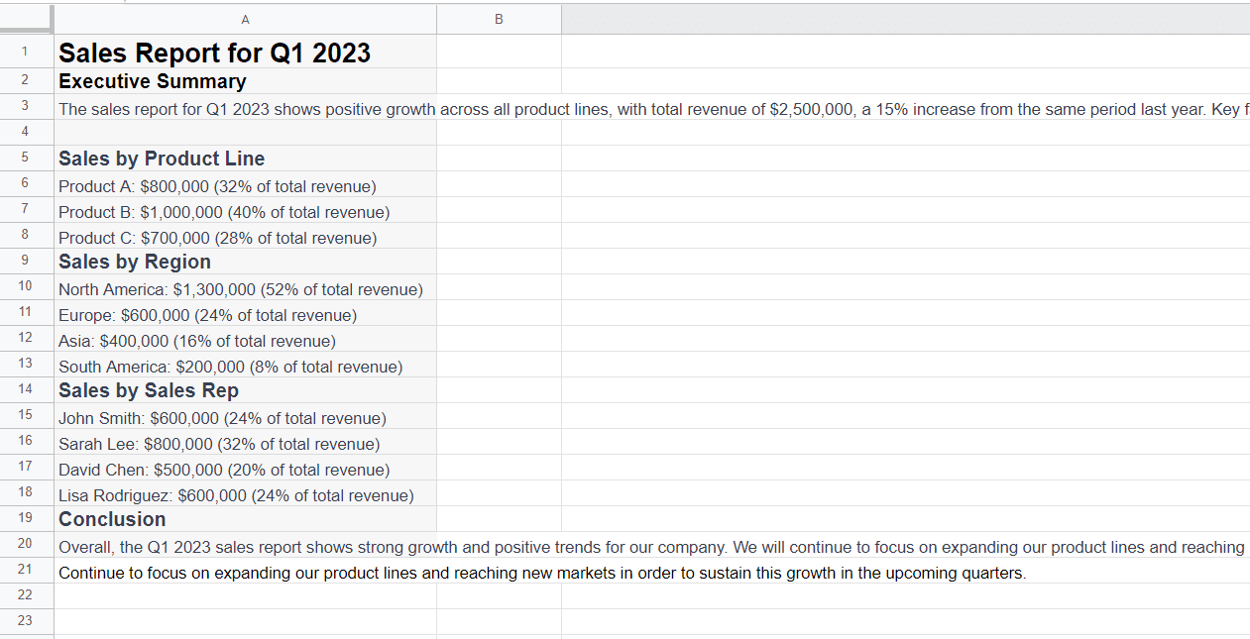Viewport: 1250px width, 639px height.
Task: Select row 5 header
Action: pyautogui.click(x=25, y=158)
